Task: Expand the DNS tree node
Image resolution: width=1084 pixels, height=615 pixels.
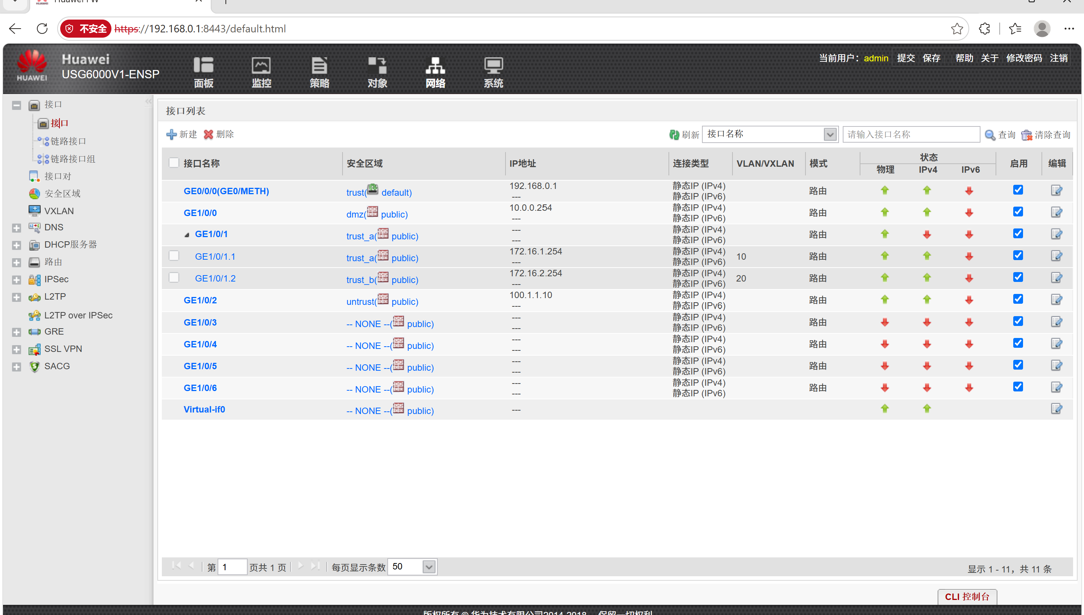Action: tap(17, 228)
